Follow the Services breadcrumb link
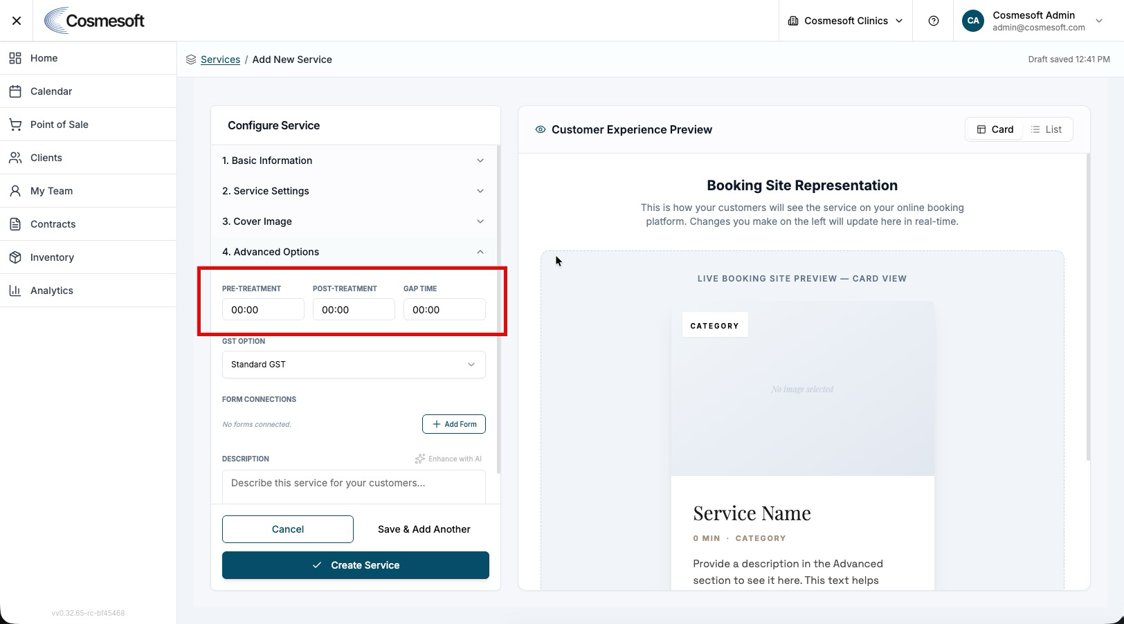The width and height of the screenshot is (1124, 624). tap(220, 59)
